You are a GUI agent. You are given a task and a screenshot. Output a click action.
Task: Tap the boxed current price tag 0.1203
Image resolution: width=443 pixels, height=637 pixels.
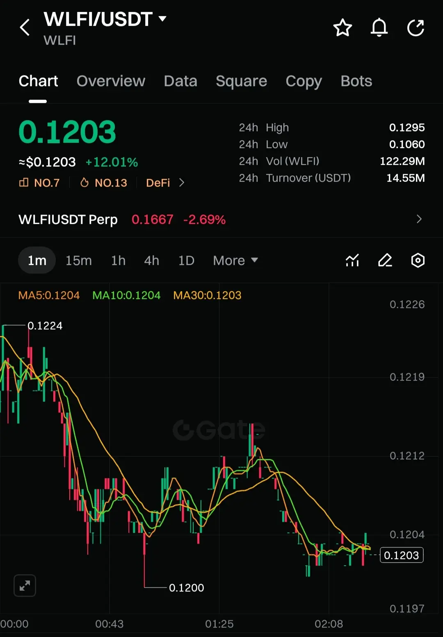point(402,555)
